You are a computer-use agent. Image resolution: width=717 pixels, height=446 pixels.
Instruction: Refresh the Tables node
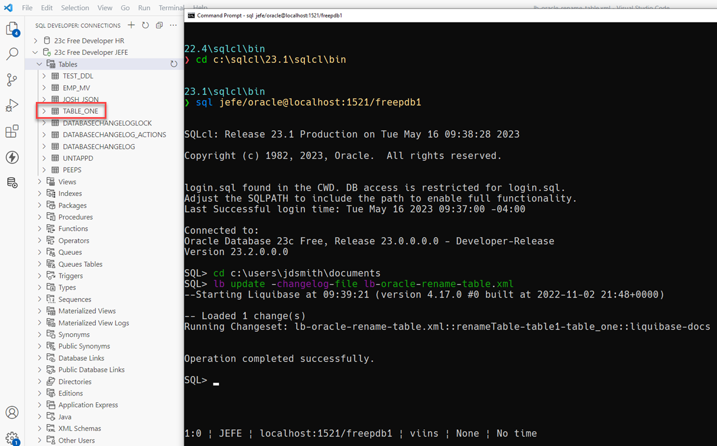[174, 64]
